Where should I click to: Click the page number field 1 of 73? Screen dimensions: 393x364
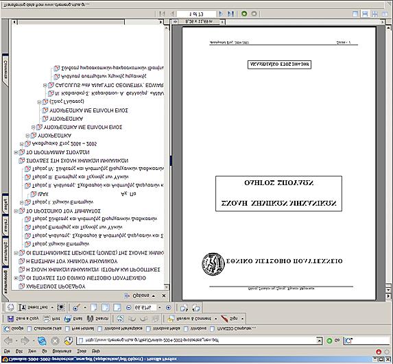(x=196, y=14)
